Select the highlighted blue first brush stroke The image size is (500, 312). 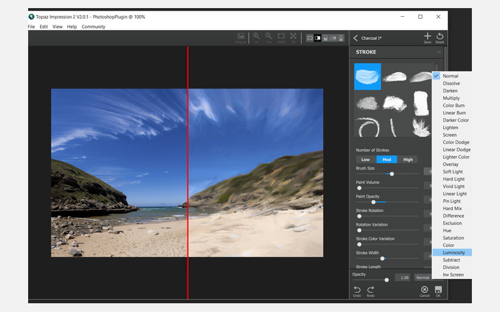coord(367,76)
